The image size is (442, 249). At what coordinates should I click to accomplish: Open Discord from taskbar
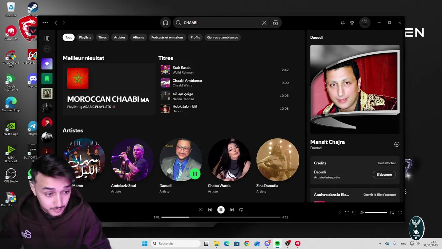click(267, 243)
